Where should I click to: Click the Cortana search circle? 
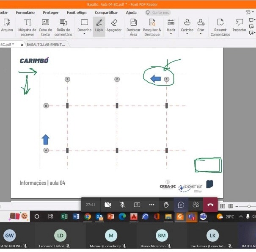(37, 216)
